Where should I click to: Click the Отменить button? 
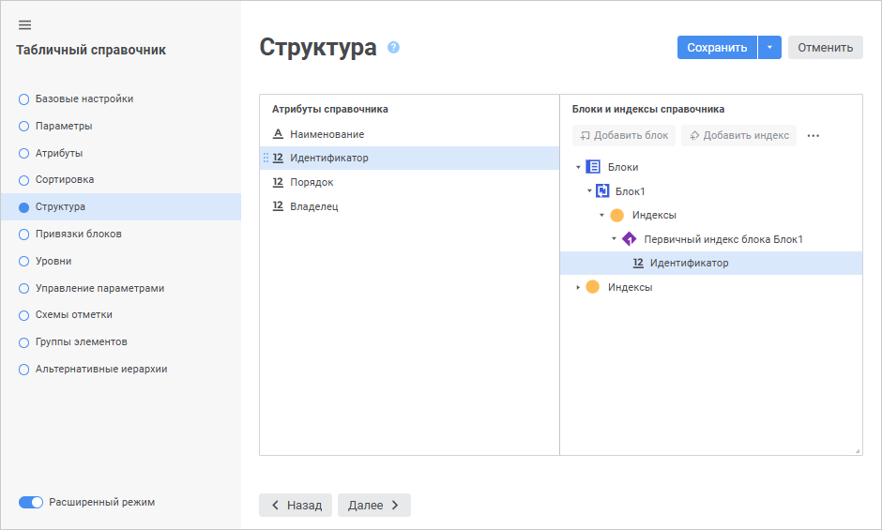click(825, 48)
